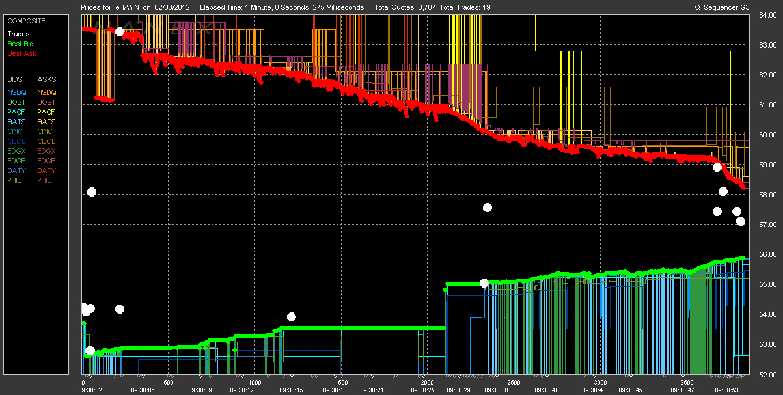Click the 'Prices for eHAYN on 02/03/2012' title
Screen dimensions: 783x395
click(136, 7)
